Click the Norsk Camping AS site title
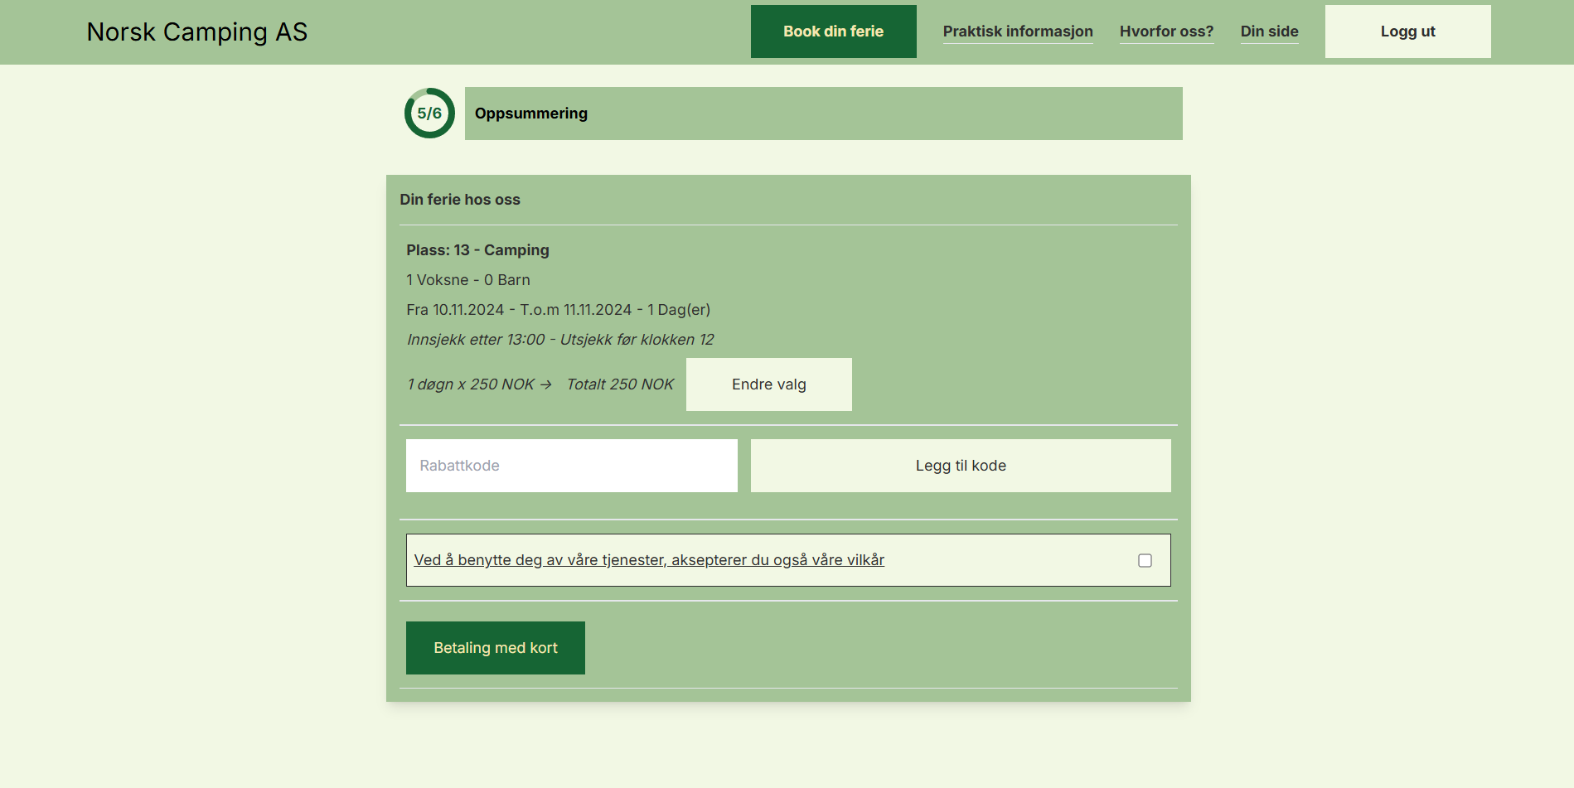The image size is (1574, 788). point(197,31)
